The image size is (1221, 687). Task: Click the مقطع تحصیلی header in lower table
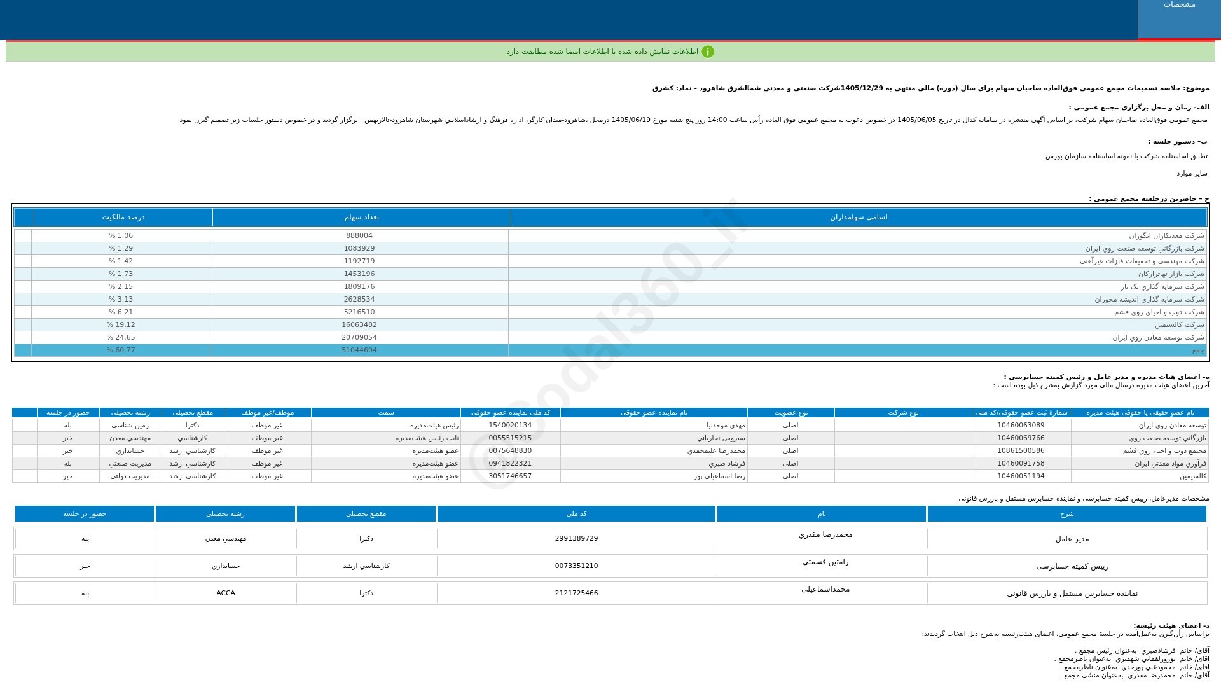[366, 513]
